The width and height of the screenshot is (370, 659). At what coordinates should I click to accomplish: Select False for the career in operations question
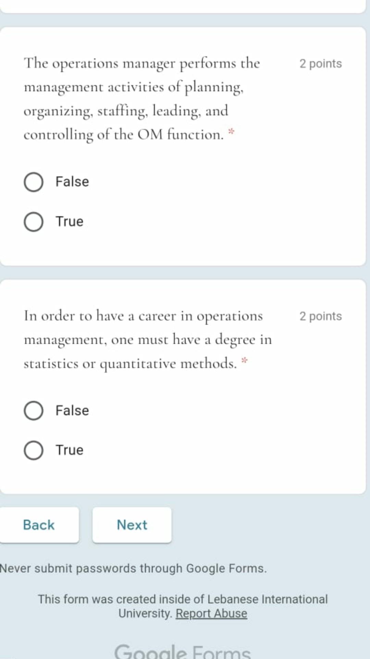click(34, 411)
